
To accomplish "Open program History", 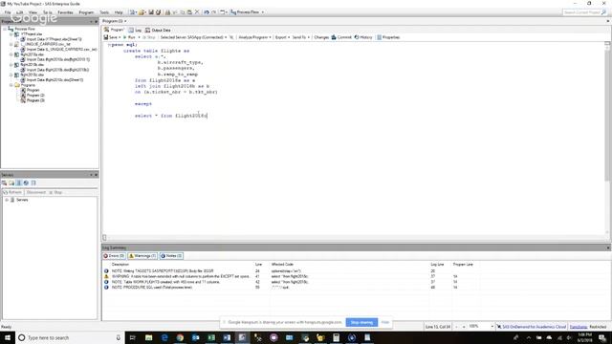I will (x=363, y=37).
